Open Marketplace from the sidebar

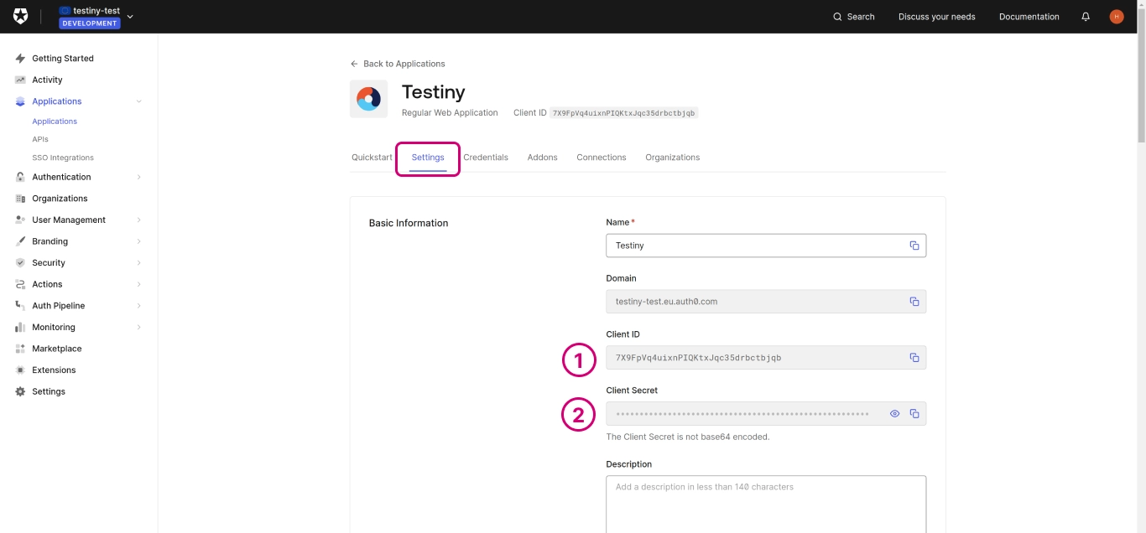tap(57, 349)
